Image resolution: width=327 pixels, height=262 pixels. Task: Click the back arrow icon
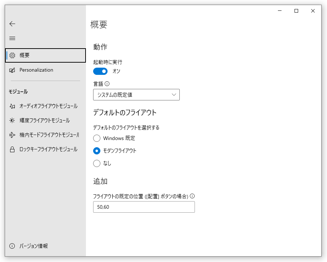pos(12,24)
